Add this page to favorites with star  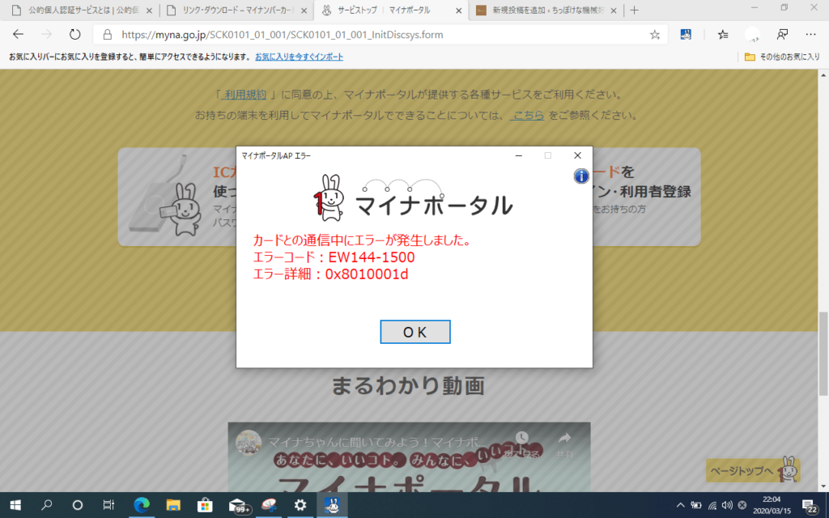655,35
